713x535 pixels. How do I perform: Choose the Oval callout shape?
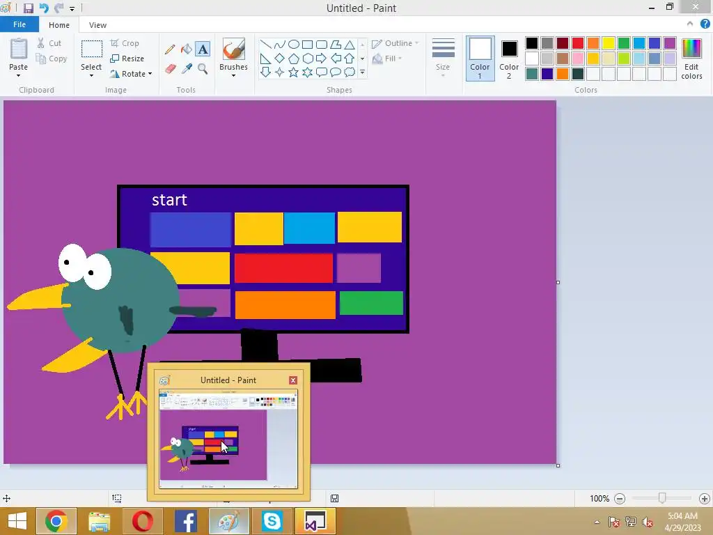pyautogui.click(x=336, y=72)
